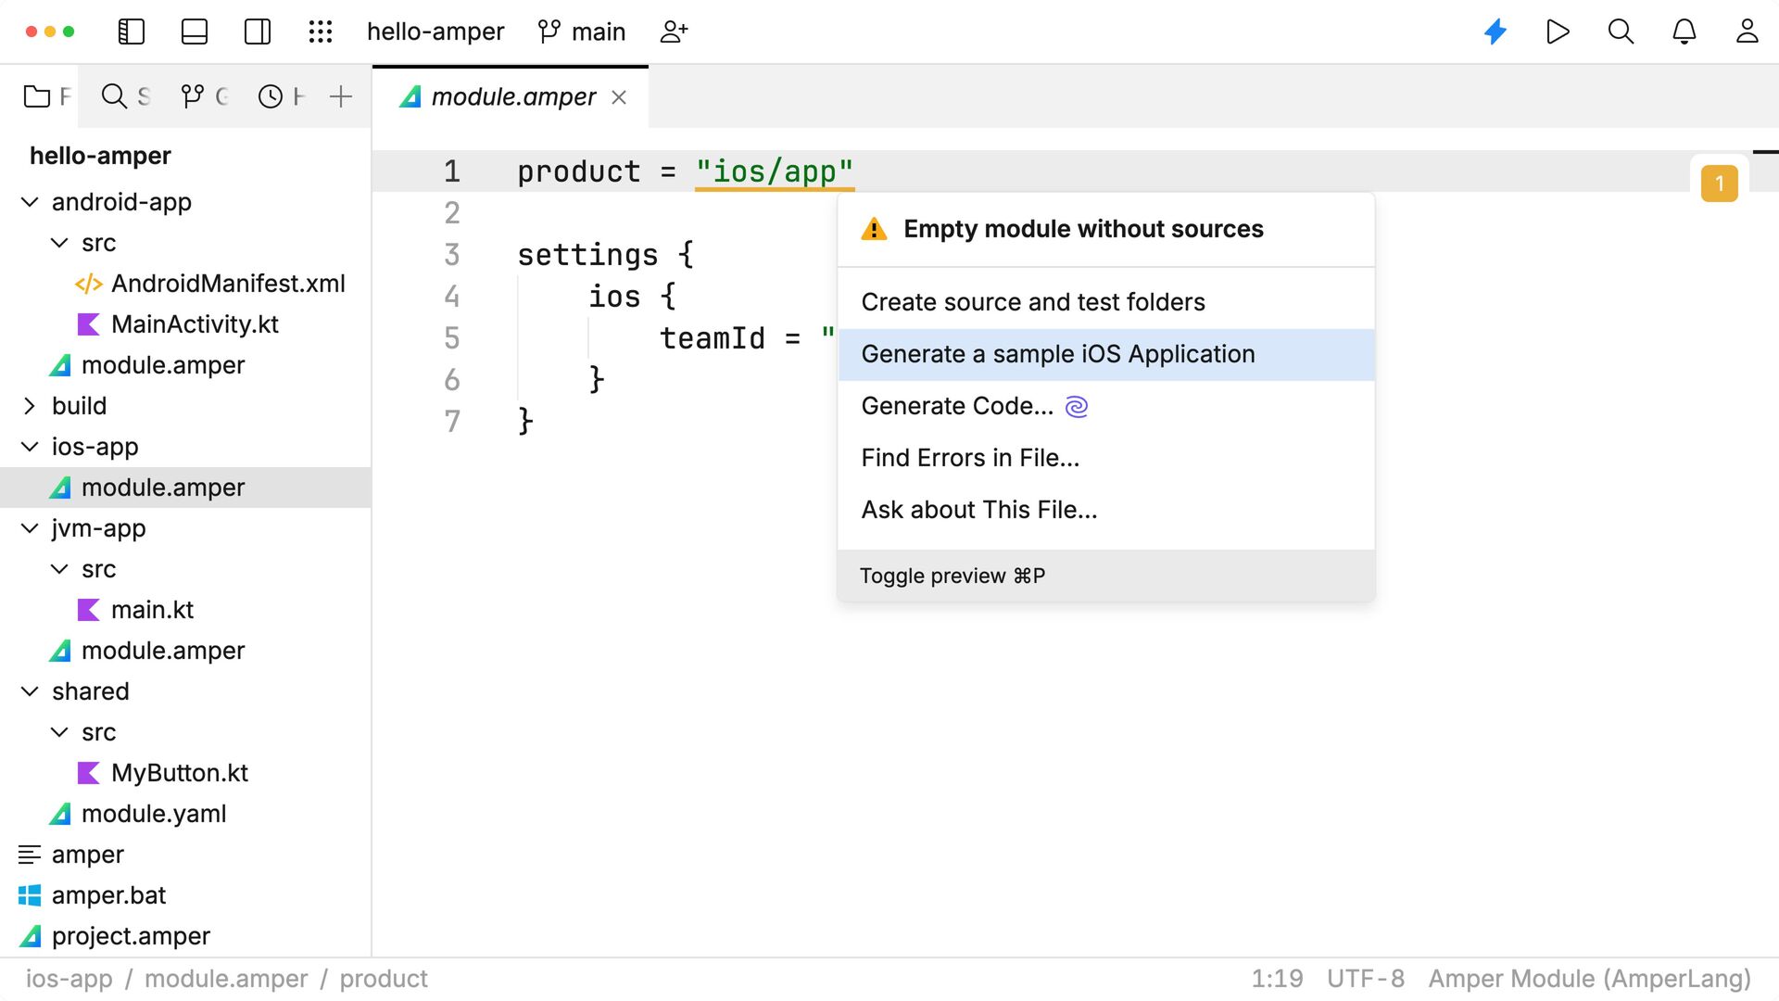Collapse the src folder under shared
1779x1001 pixels.
click(x=59, y=732)
